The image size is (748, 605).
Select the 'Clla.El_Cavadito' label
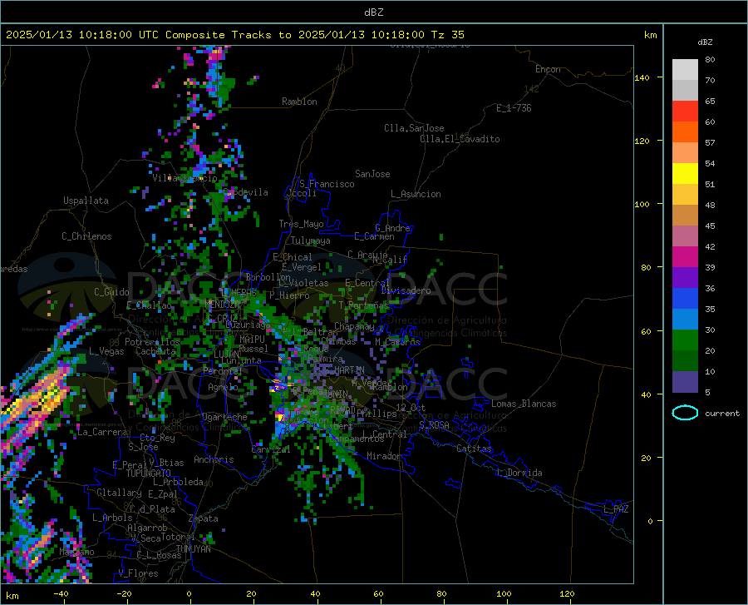coord(460,139)
